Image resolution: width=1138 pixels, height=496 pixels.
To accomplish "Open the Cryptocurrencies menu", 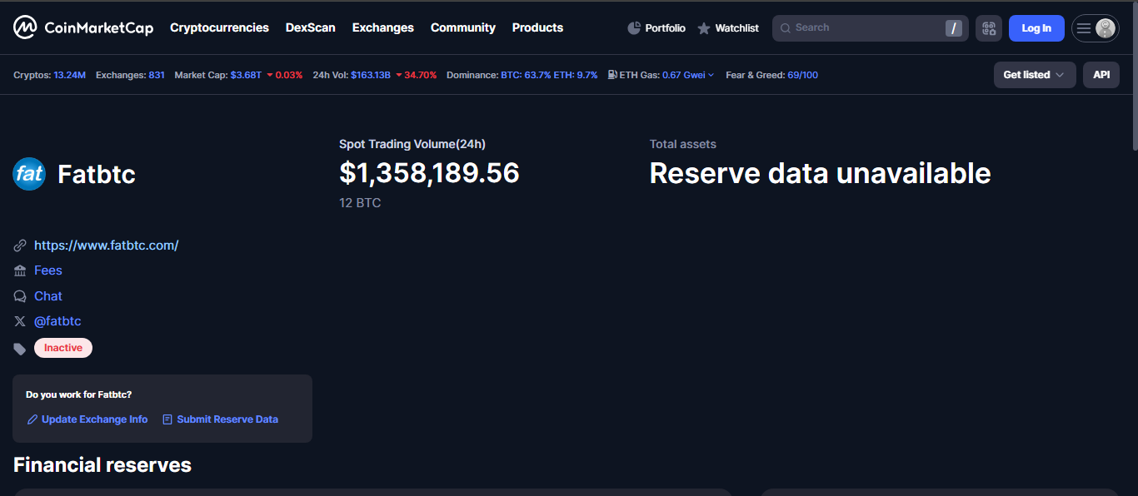I will 219,27.
